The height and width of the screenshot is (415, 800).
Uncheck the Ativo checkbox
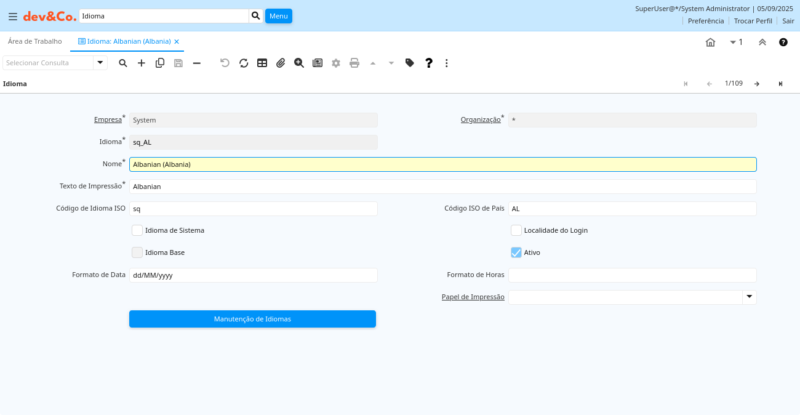[516, 252]
